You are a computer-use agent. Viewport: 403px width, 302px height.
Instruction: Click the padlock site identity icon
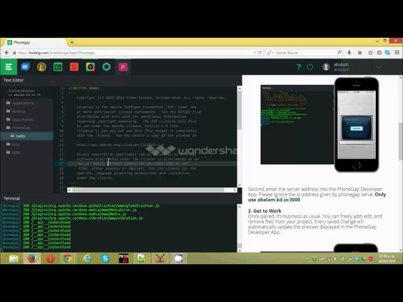tap(14, 53)
